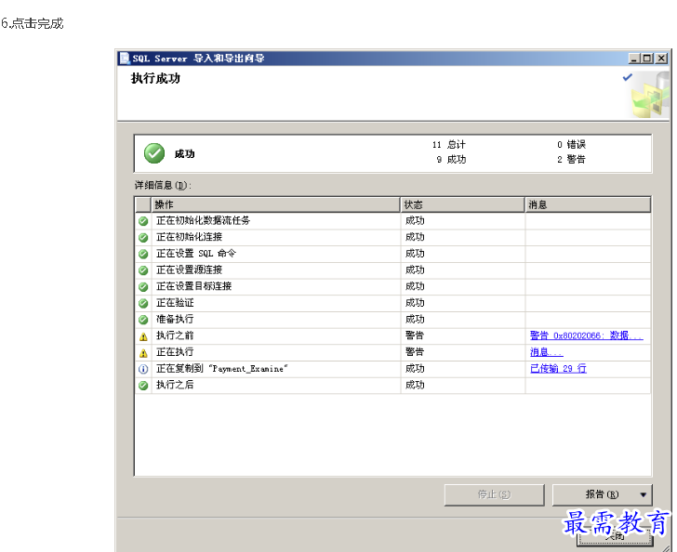This screenshot has height=552, width=677.
Task: Open the 已传输 29 行 link
Action: point(558,369)
